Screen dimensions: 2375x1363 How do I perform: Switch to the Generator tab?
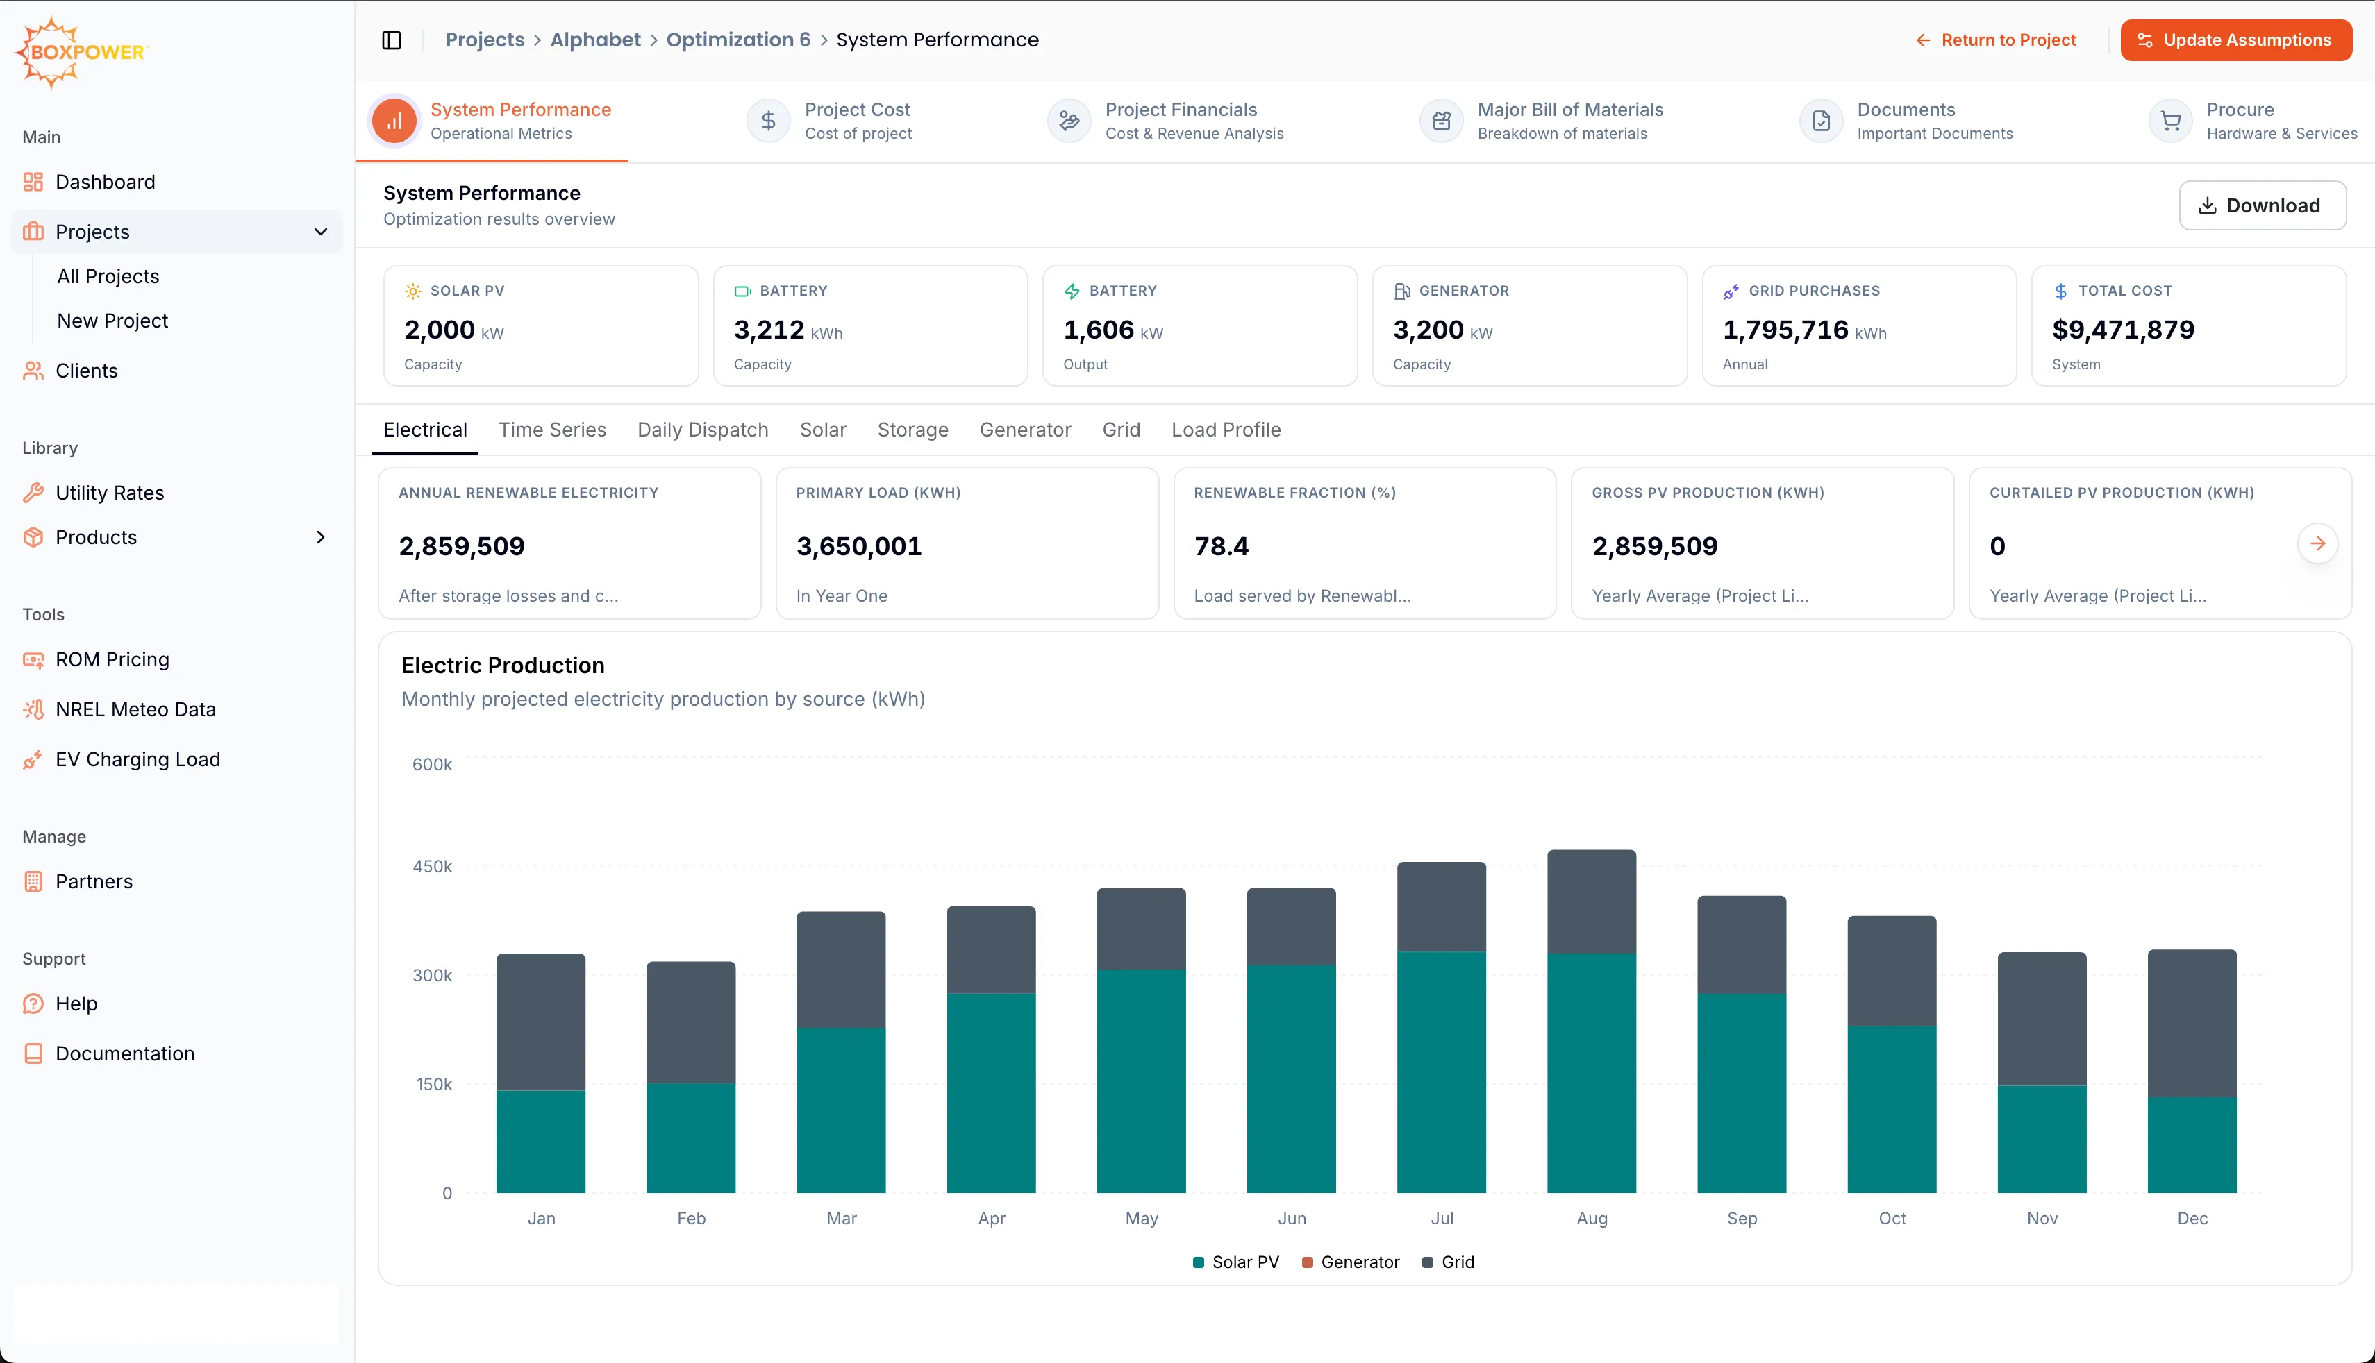[1026, 430]
